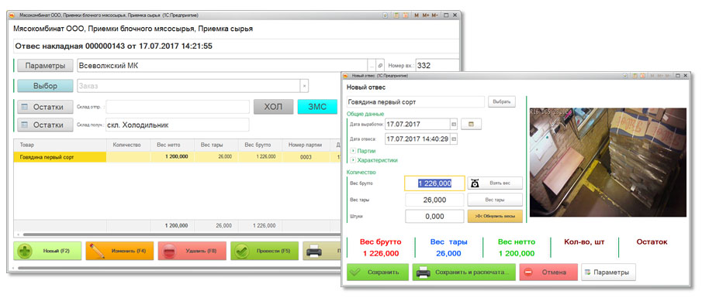The width and height of the screenshot is (702, 298).
Task: Click the calendar icon in main window title bar
Action: point(405,15)
